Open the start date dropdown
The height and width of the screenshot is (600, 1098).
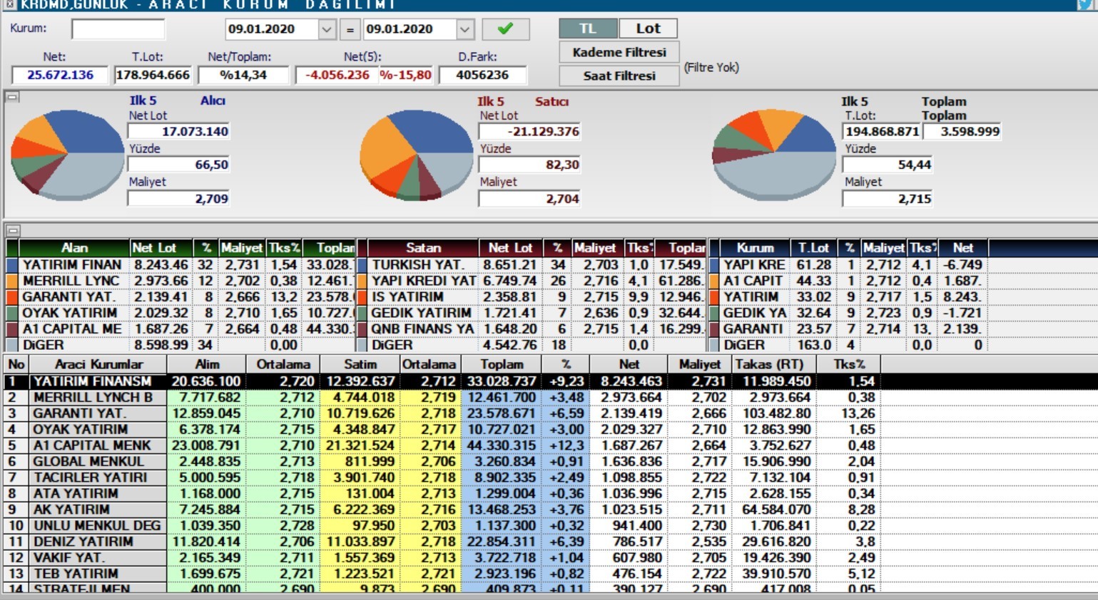click(326, 29)
